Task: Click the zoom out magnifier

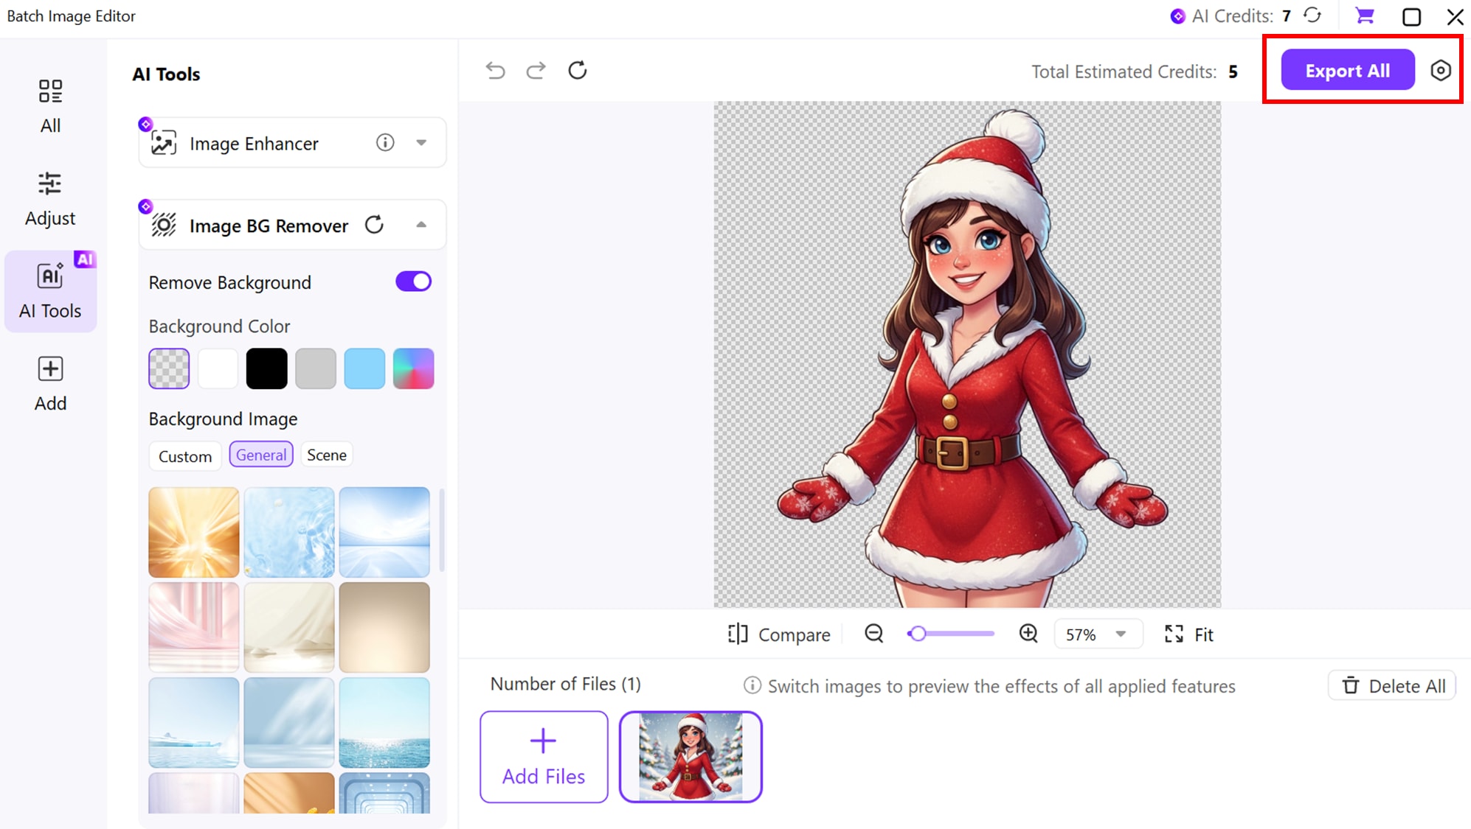Action: coord(874,634)
